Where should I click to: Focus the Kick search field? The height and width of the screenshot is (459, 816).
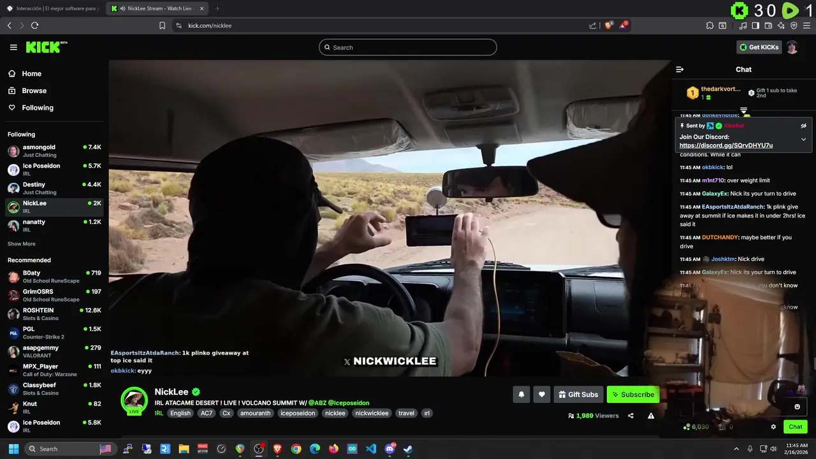coord(408,47)
